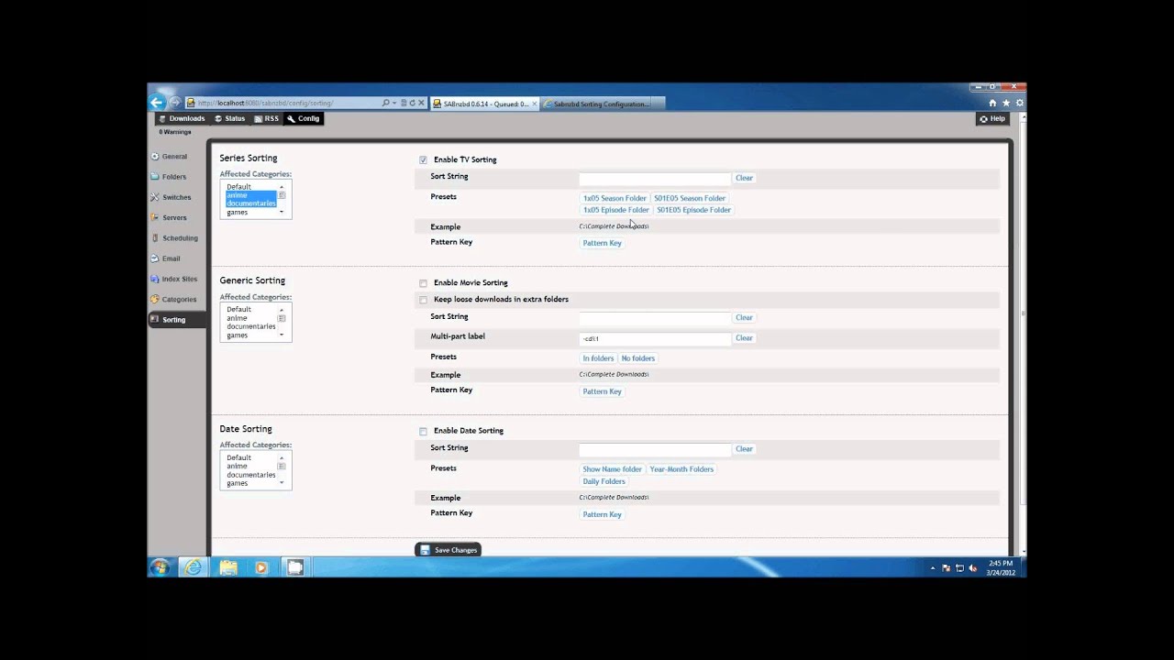Viewport: 1174px width, 660px height.
Task: Click the Categories icon in the sidebar
Action: click(154, 299)
